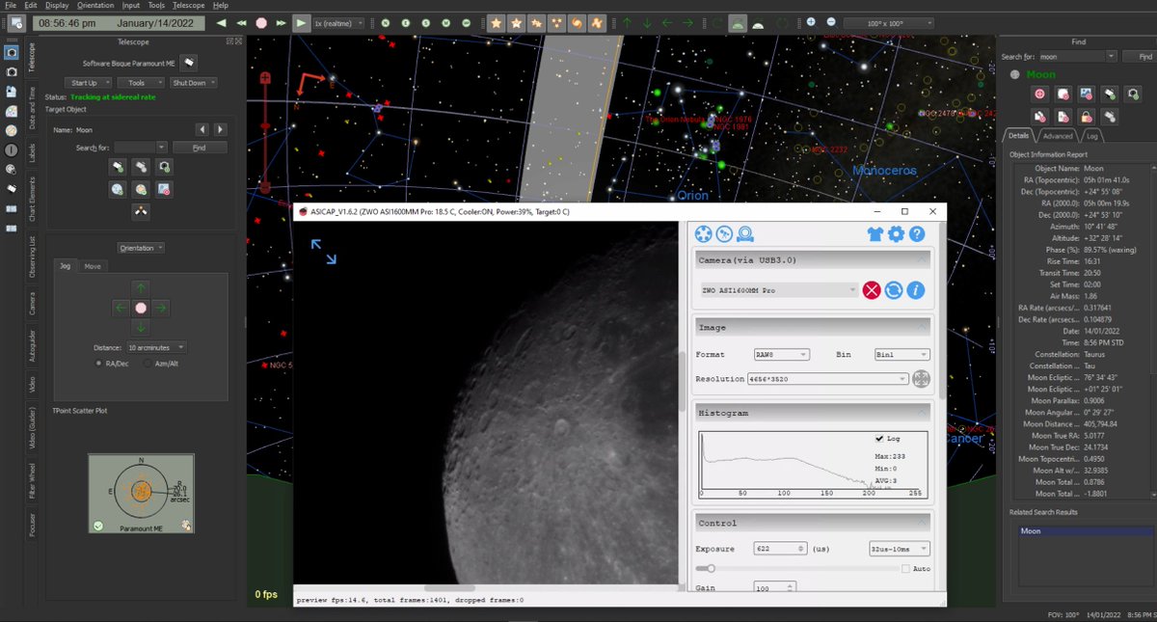Viewport: 1157px width, 622px height.
Task: Click the fast-forward time button
Action: 282,22
